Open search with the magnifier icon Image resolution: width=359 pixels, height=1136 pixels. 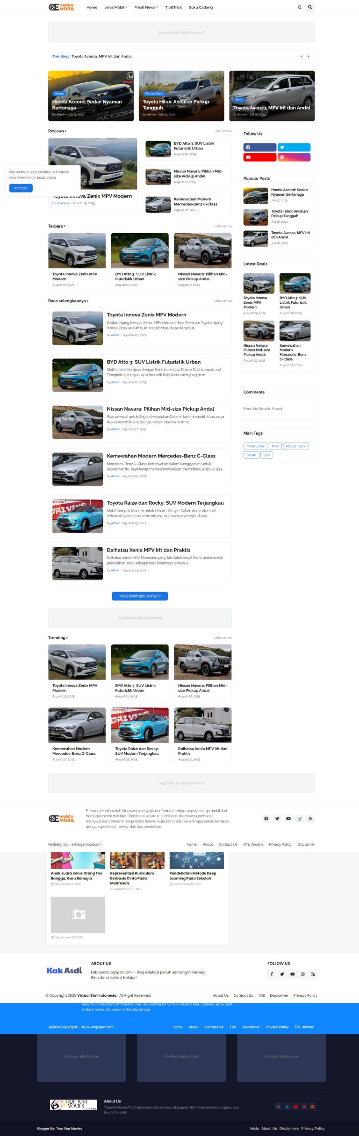[x=310, y=7]
